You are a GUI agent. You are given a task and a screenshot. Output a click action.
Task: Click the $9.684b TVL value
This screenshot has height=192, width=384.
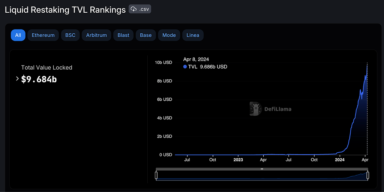(x=39, y=79)
